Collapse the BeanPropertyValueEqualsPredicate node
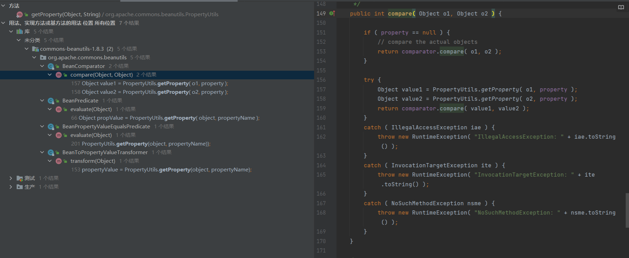This screenshot has width=629, height=258. 42,126
